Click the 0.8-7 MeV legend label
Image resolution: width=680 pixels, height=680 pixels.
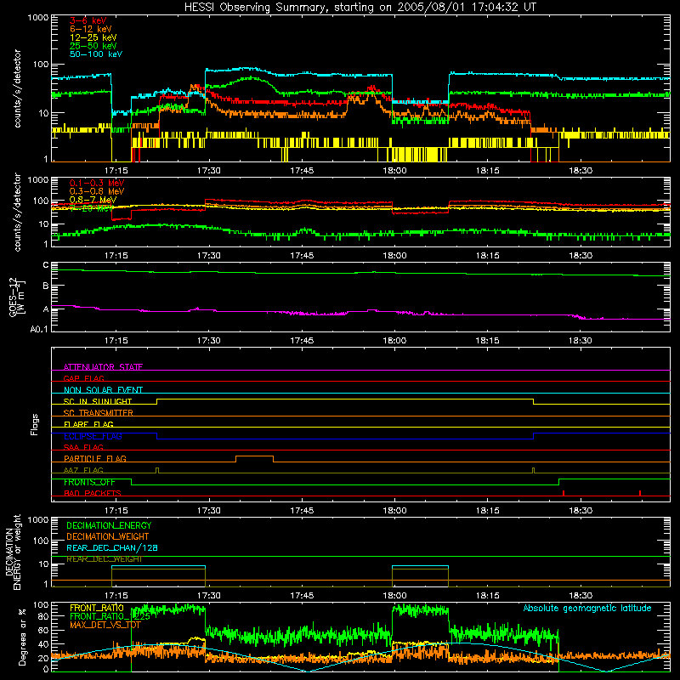(93, 200)
